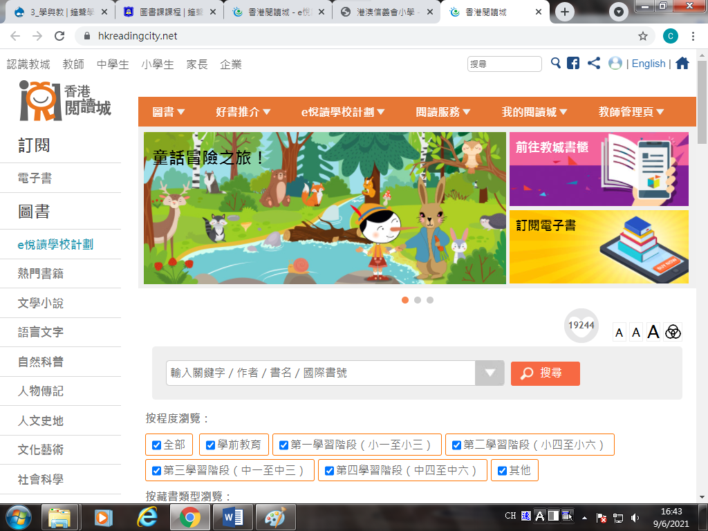Expand the e悅讀學校計劃 dropdown menu
708x531 pixels.
coord(343,112)
